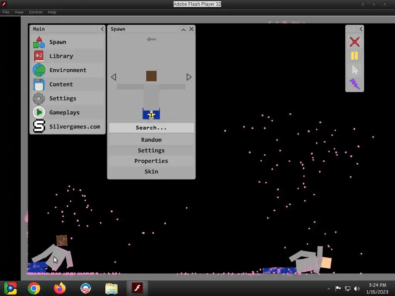The width and height of the screenshot is (395, 296).
Task: Click the Environment globe icon
Action: point(39,70)
